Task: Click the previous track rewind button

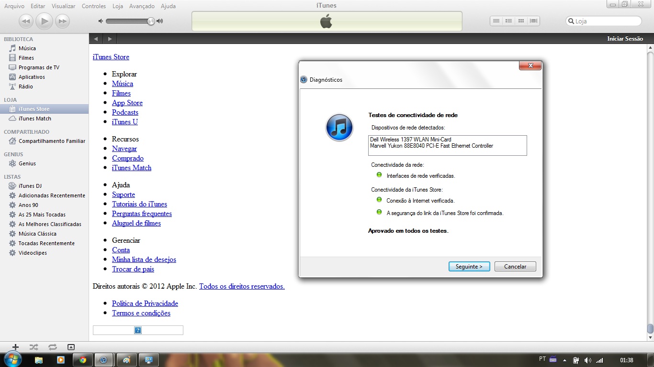Action: tap(26, 21)
